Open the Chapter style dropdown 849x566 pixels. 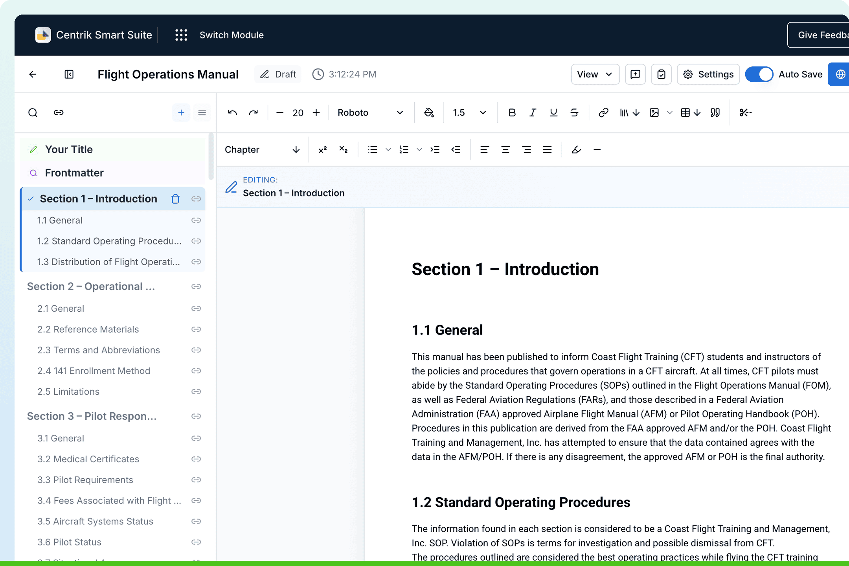click(262, 150)
